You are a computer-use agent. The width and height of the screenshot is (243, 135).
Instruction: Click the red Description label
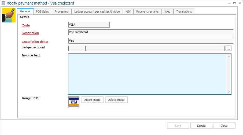coord(30,33)
